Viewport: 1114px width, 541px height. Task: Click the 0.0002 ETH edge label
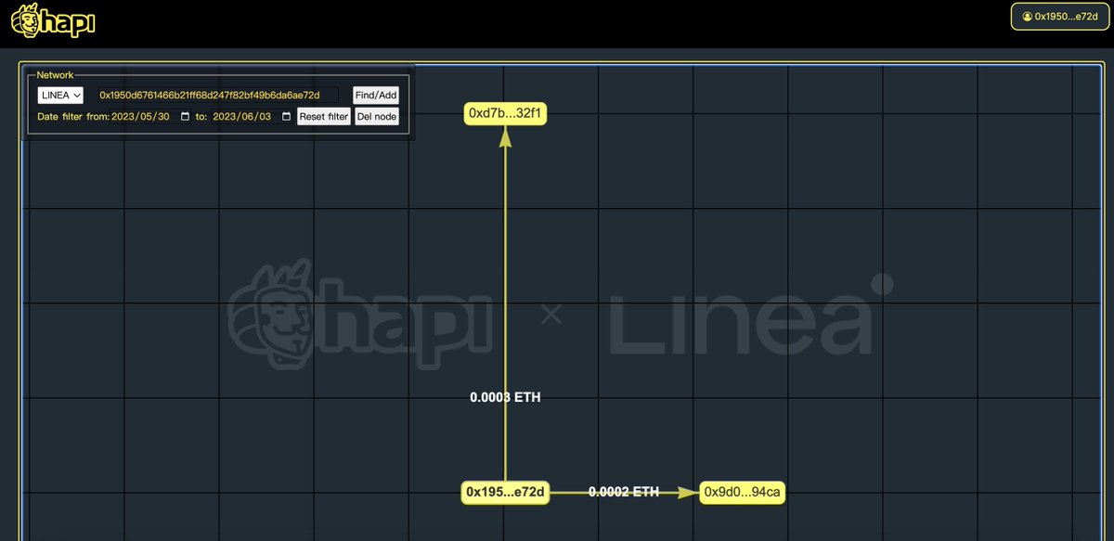[624, 492]
